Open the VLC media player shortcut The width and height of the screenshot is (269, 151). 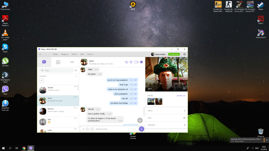[5, 35]
